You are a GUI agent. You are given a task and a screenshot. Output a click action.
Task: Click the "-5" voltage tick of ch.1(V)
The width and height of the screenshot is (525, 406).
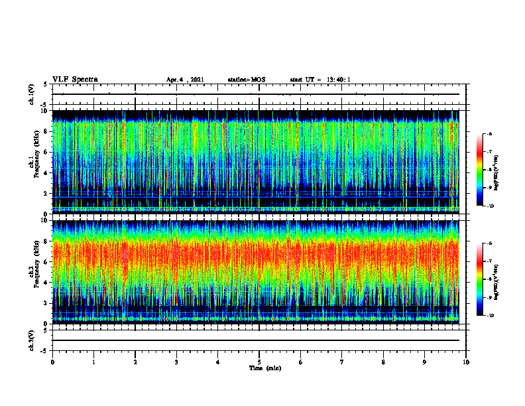[x=44, y=105]
